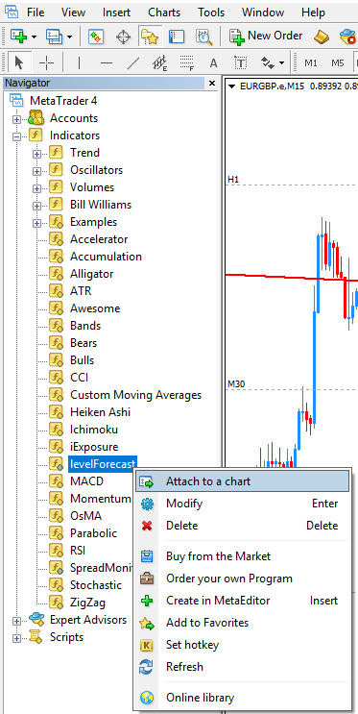The image size is (358, 714).
Task: Open the arrows tool dropdown arrow
Action: [282, 62]
